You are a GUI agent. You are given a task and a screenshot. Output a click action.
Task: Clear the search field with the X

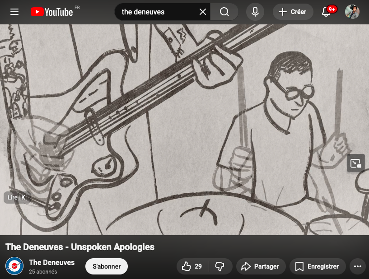(203, 12)
